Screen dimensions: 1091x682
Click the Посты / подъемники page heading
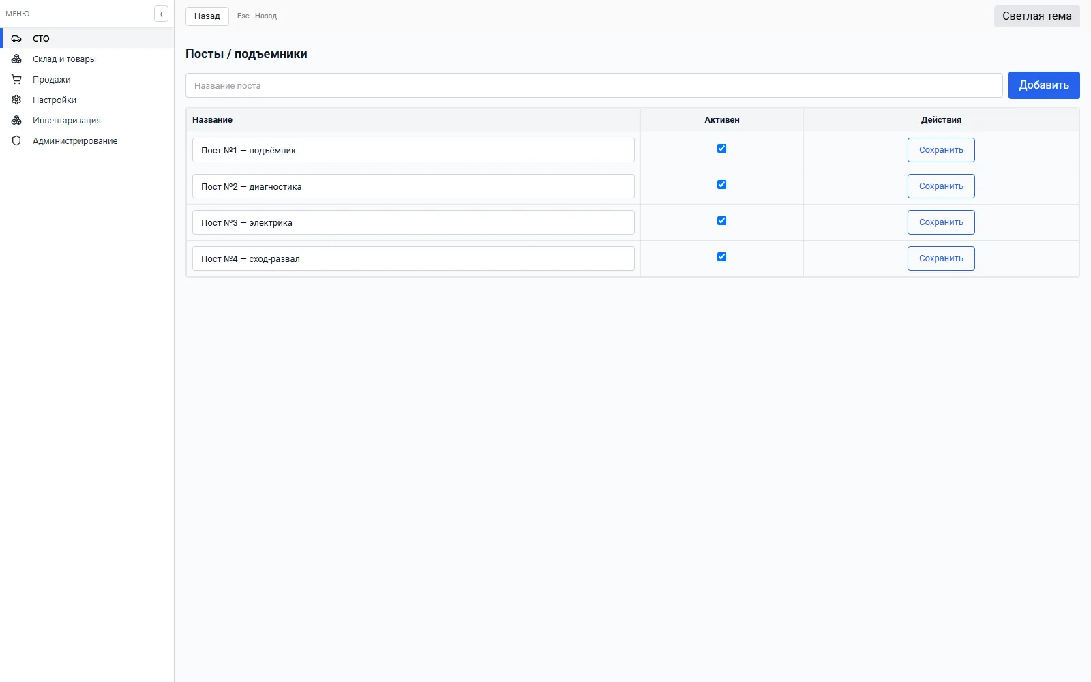point(246,54)
